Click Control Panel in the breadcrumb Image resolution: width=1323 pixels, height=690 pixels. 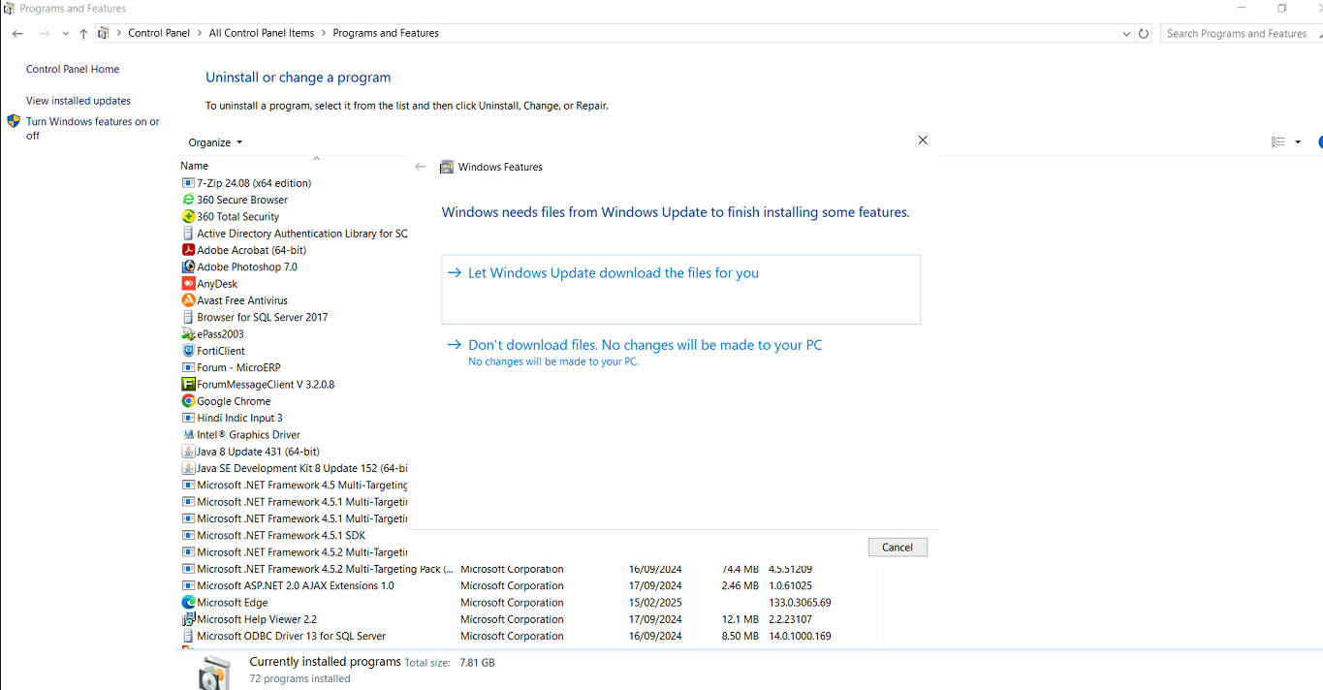click(159, 33)
